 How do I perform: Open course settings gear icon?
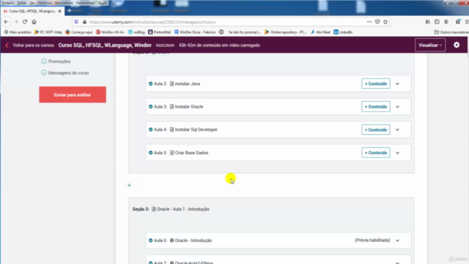(457, 45)
